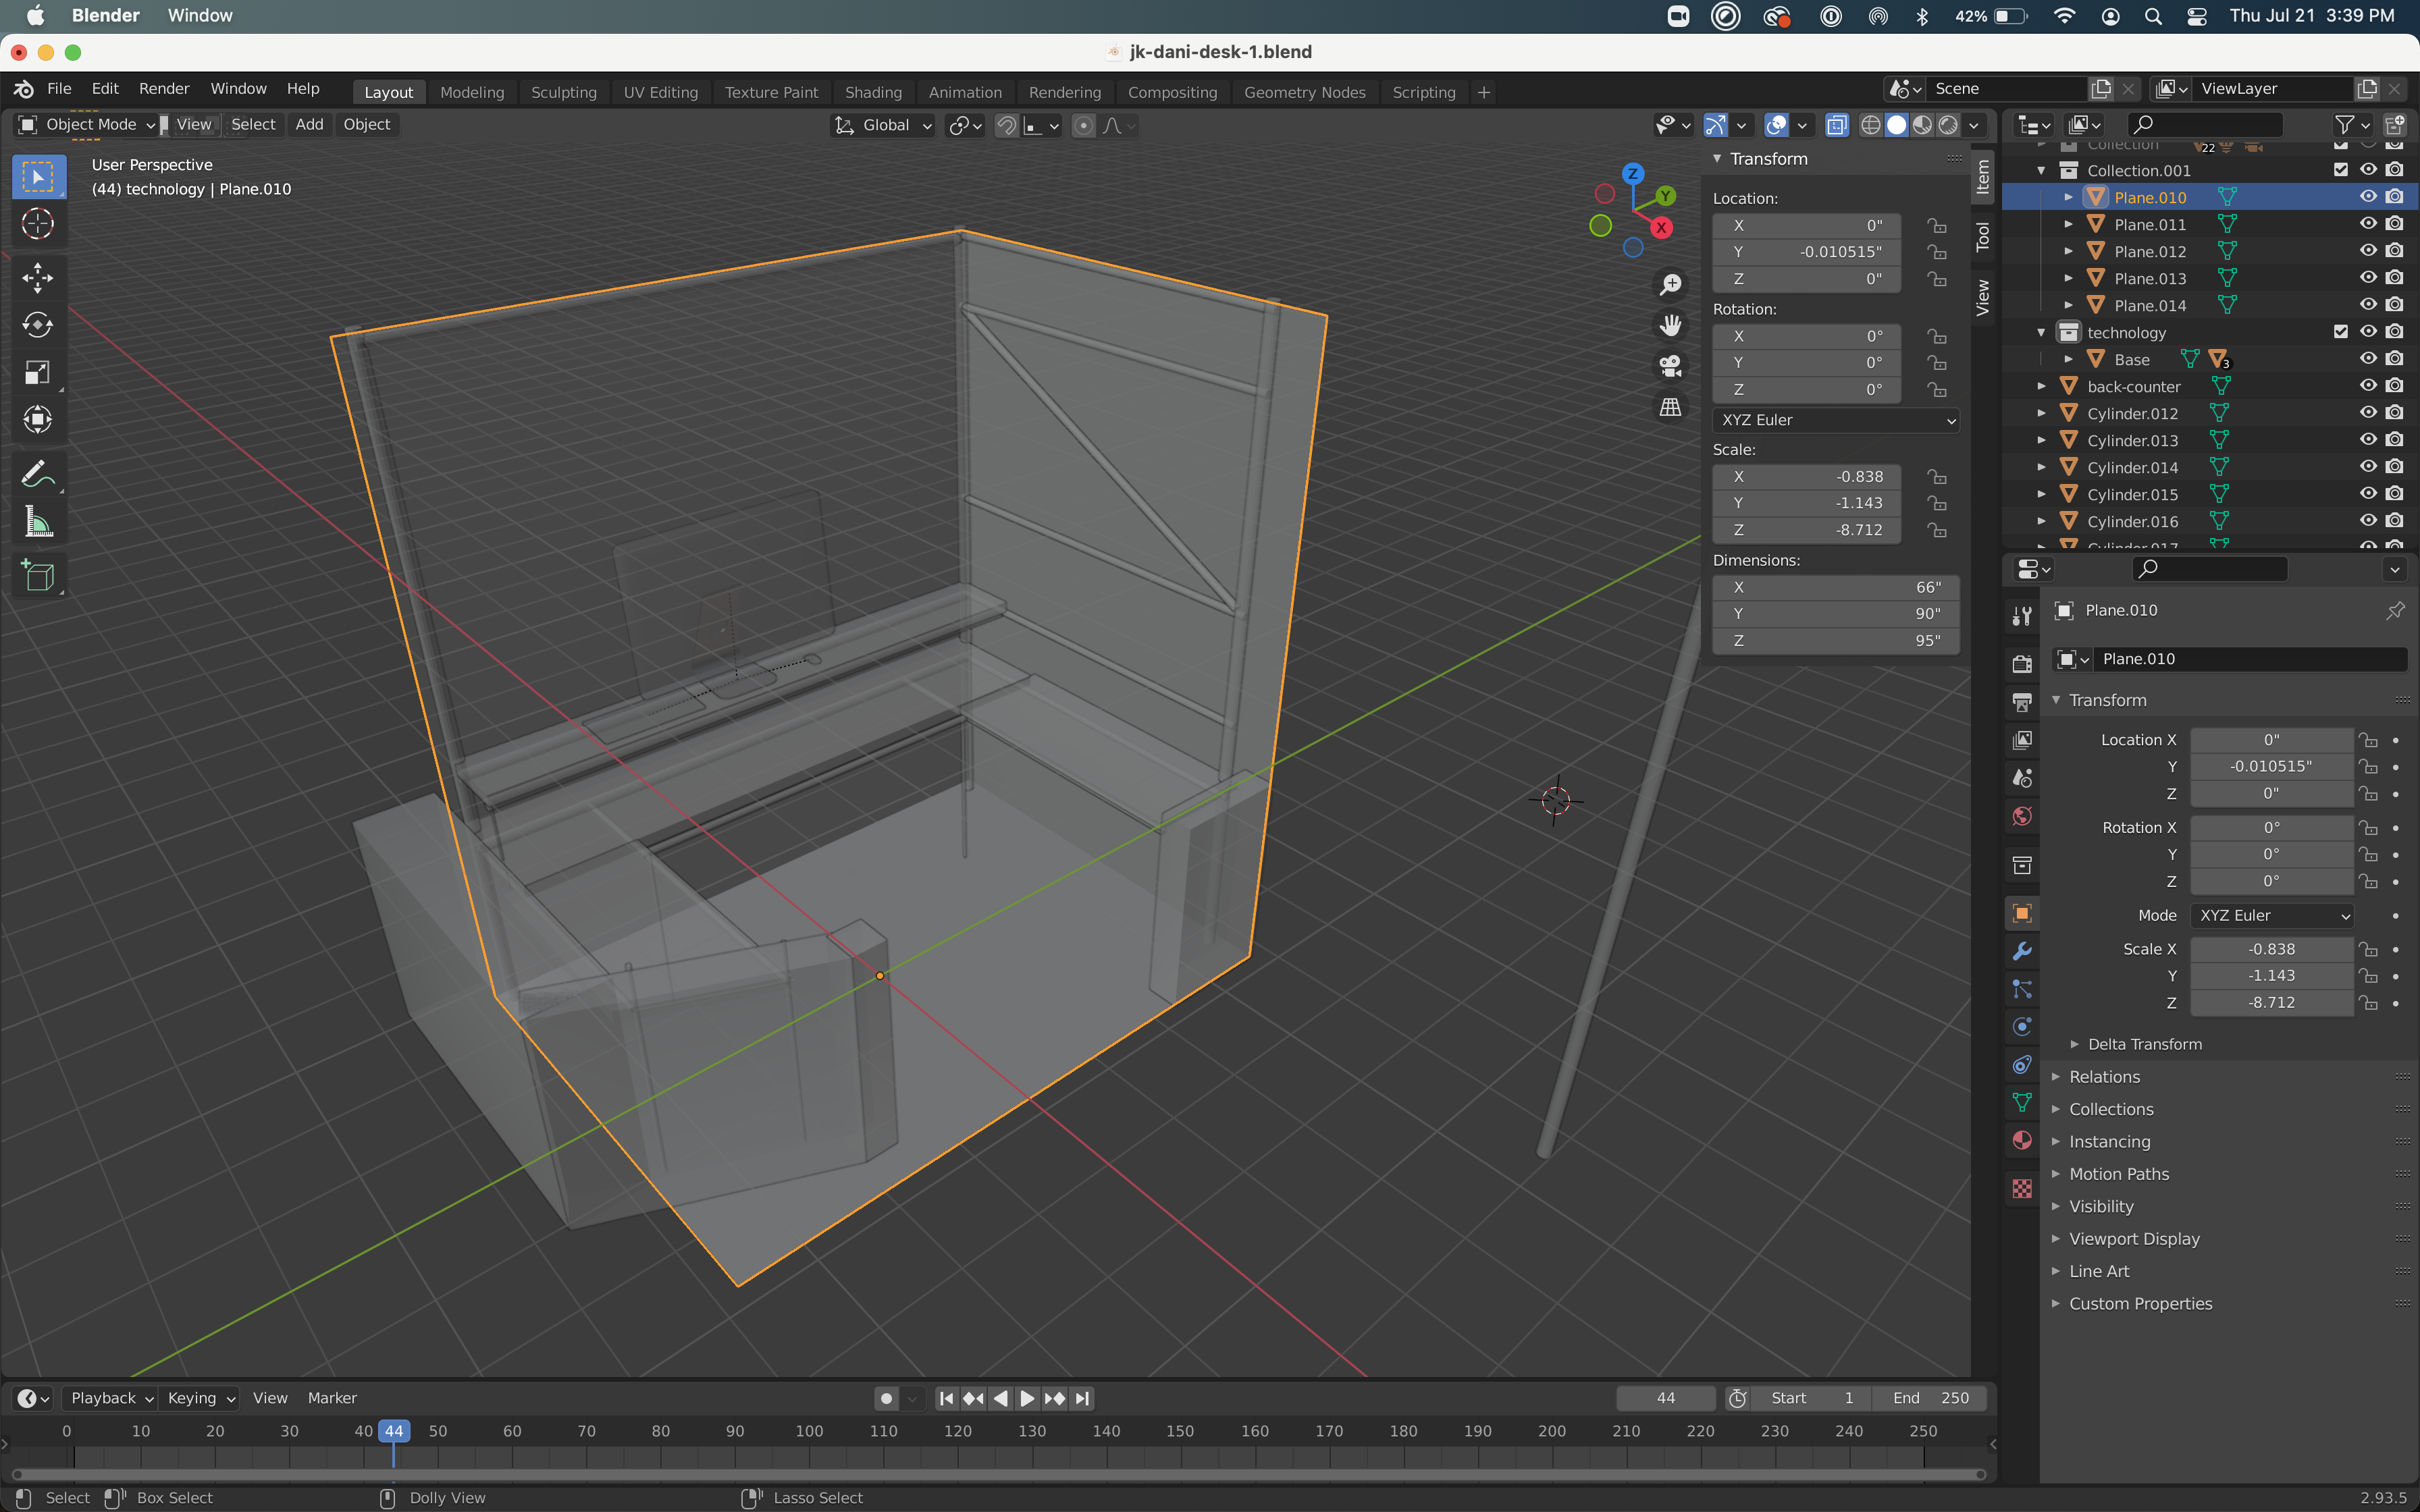Select the Annotate pencil tool
This screenshot has height=1512, width=2420.
click(x=37, y=473)
